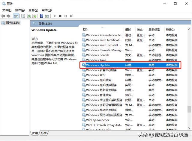Toggle the Show/Hide Action Pane icon

[x=47, y=16]
